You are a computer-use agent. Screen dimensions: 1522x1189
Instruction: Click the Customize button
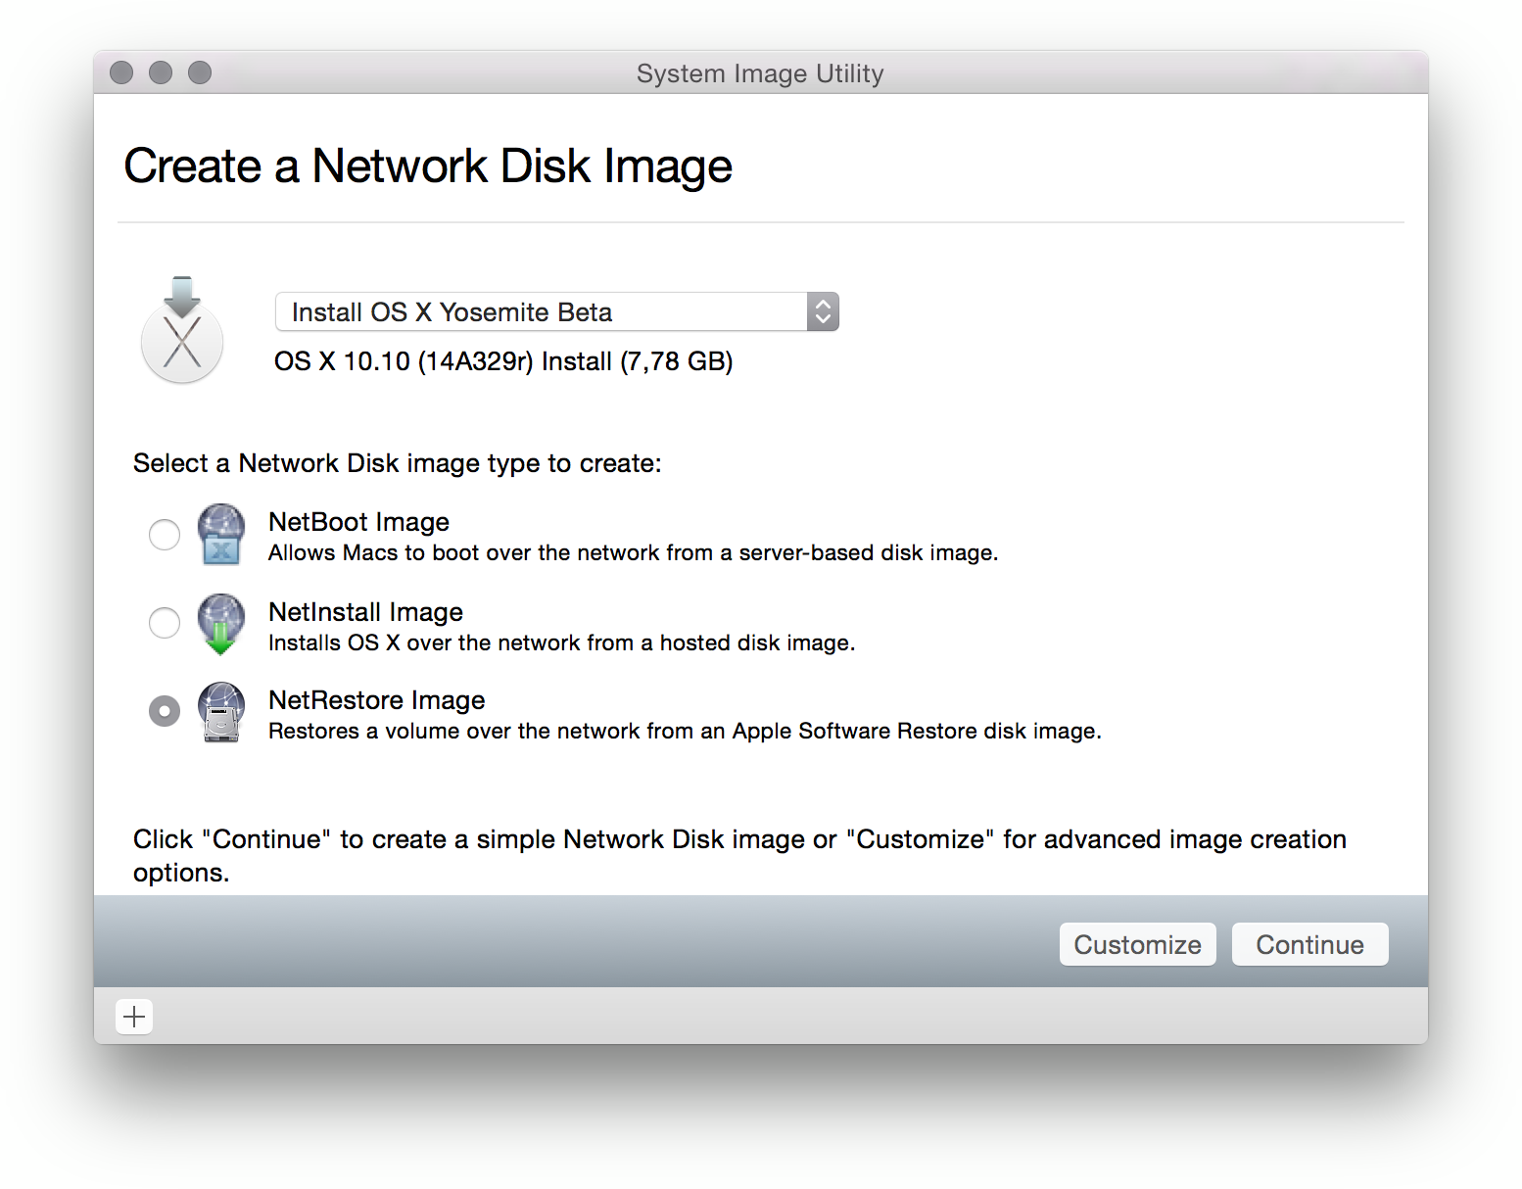pos(1137,944)
